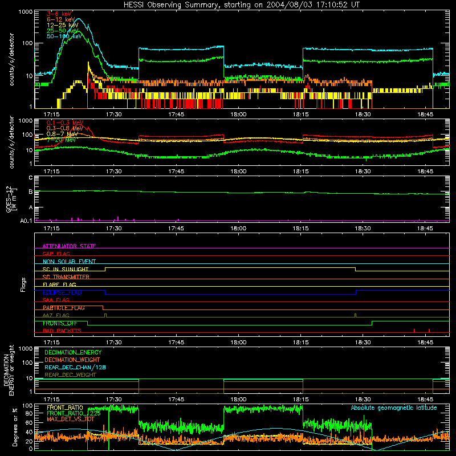
Task: Select the 50-100 keV legend label
Action: tap(64, 36)
